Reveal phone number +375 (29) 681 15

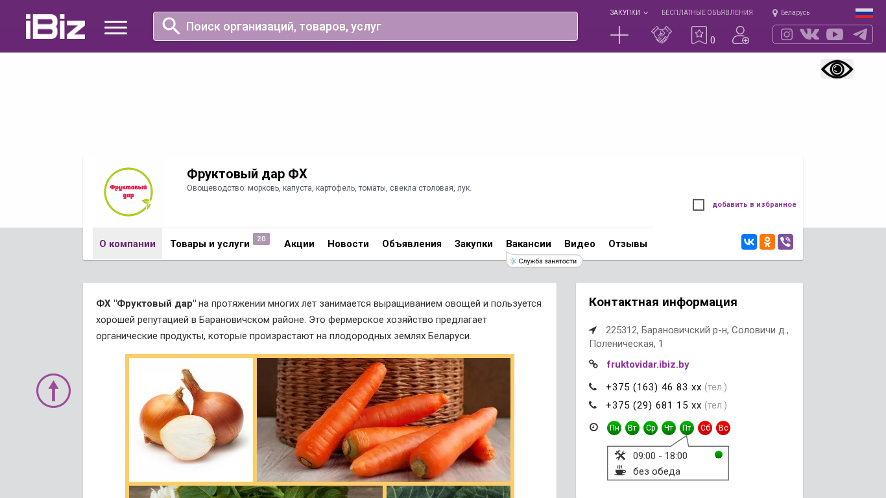tap(654, 405)
